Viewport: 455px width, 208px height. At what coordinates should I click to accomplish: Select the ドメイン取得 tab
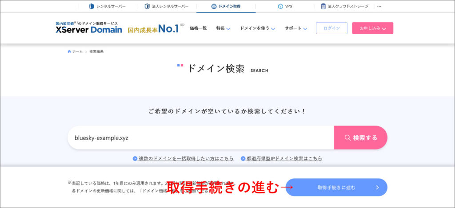(x=226, y=6)
